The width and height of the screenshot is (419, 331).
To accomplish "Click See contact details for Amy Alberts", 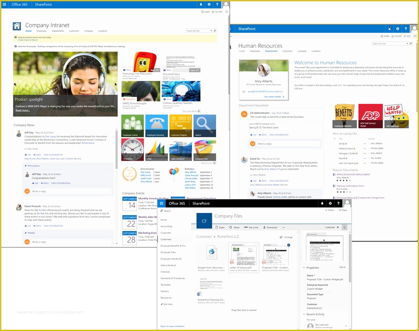I will coord(274,97).
